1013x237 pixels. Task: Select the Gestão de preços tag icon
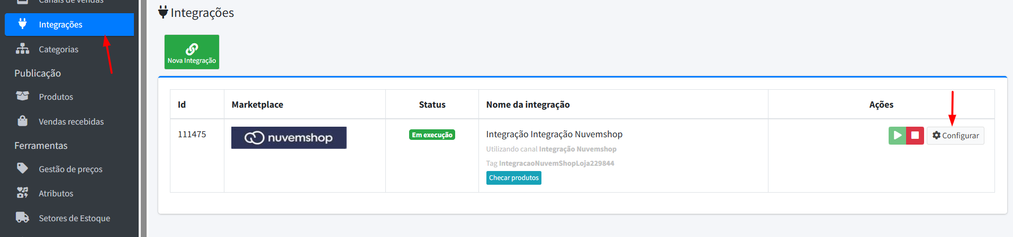(22, 168)
